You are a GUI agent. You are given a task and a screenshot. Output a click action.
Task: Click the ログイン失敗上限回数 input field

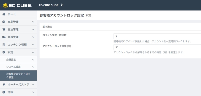(x=157, y=36)
